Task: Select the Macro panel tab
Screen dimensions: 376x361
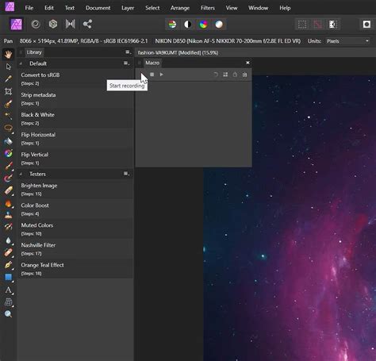Action: [x=152, y=63]
